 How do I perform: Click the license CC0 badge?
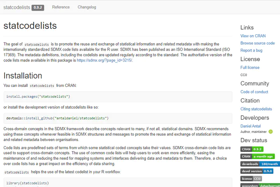pos(251,178)
